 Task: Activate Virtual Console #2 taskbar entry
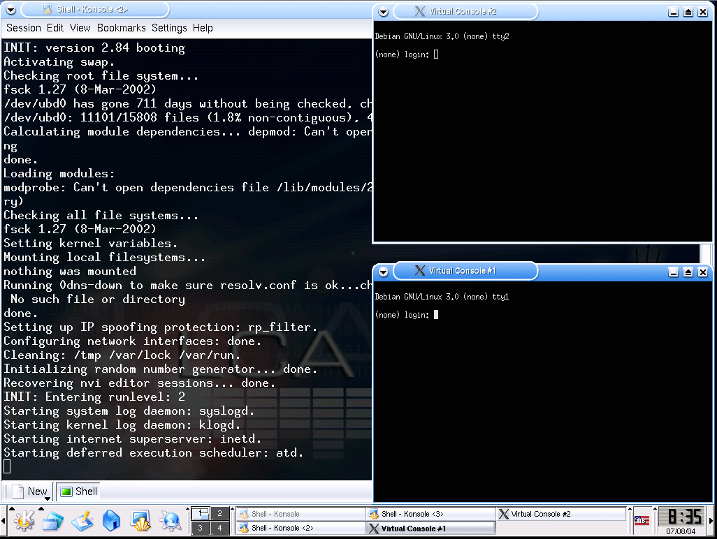[x=560, y=514]
